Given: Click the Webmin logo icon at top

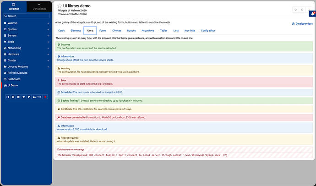Looking at the screenshot, I should click(13, 4).
